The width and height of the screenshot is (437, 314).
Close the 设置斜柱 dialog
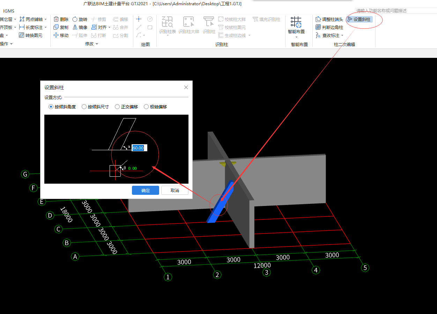[x=186, y=87]
